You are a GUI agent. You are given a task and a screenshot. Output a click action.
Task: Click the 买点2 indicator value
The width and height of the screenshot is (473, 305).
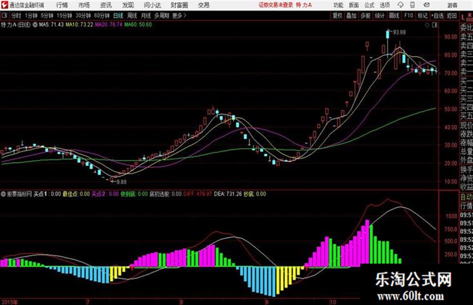[105, 194]
